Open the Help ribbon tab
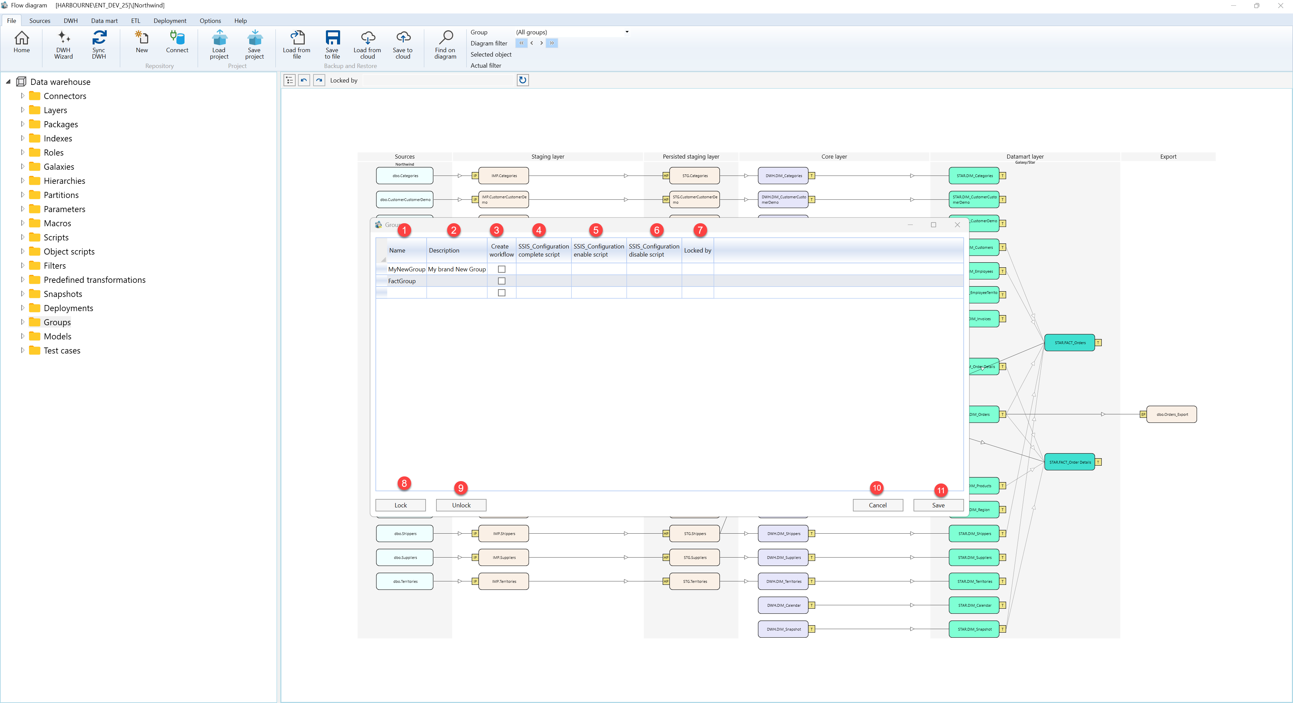The width and height of the screenshot is (1293, 703). coord(240,21)
